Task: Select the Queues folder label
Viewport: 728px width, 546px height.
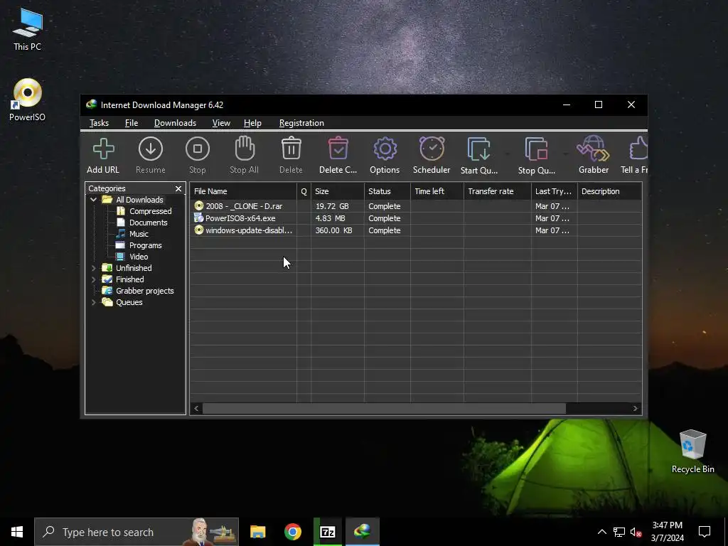Action: pyautogui.click(x=129, y=302)
